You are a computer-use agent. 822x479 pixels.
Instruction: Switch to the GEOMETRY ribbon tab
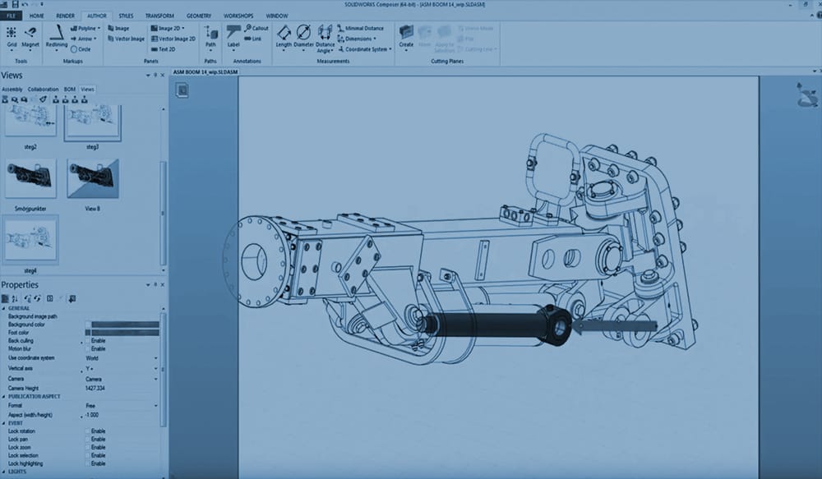[x=198, y=16]
